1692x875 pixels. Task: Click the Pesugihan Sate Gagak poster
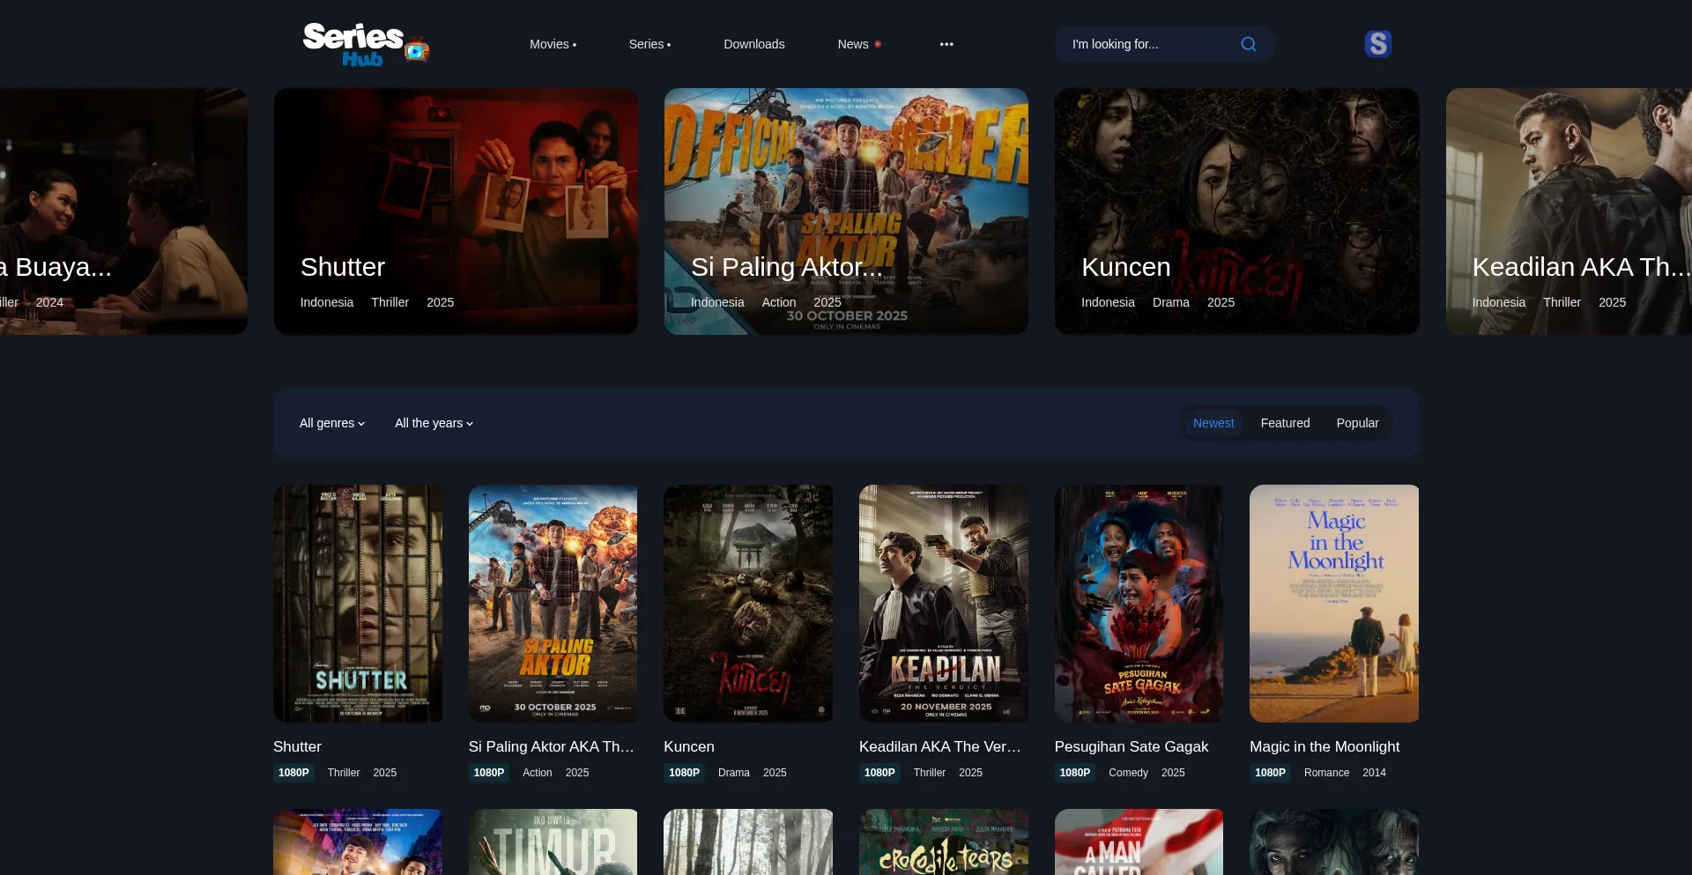point(1139,604)
